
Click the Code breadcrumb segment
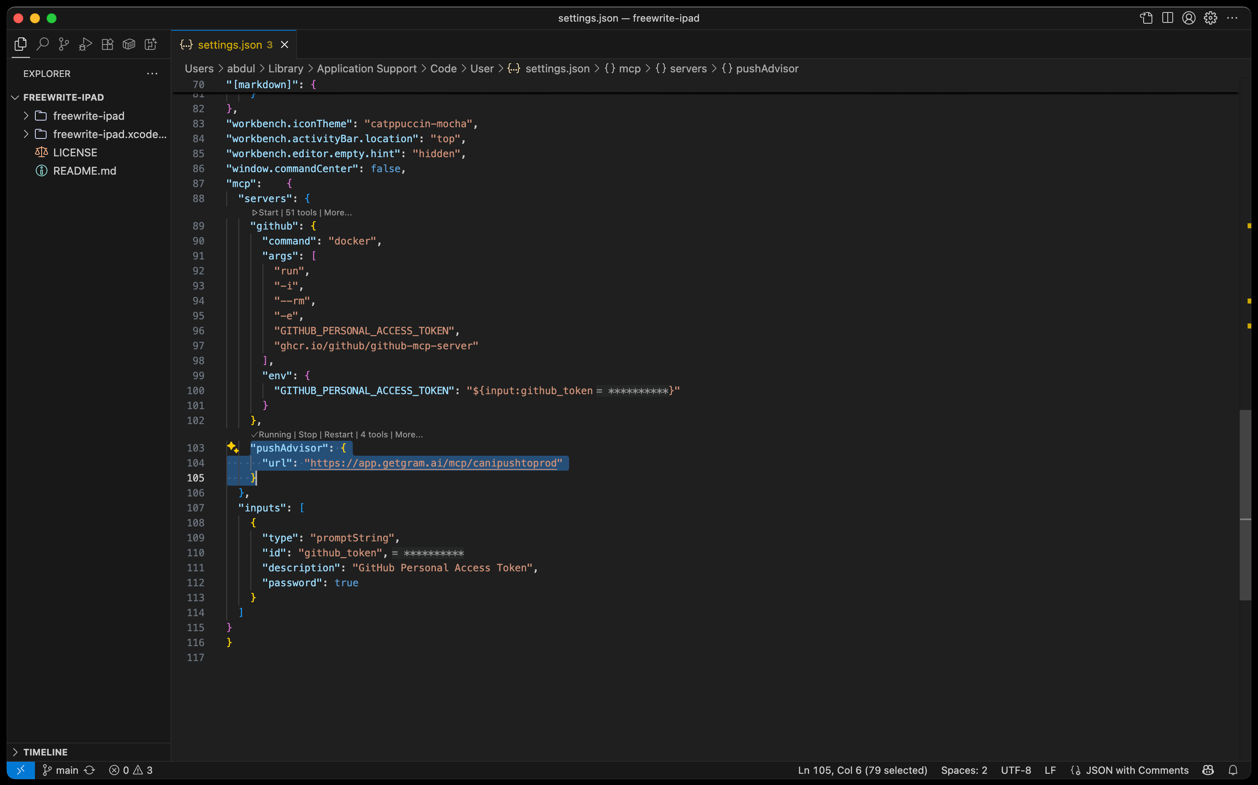pyautogui.click(x=443, y=69)
